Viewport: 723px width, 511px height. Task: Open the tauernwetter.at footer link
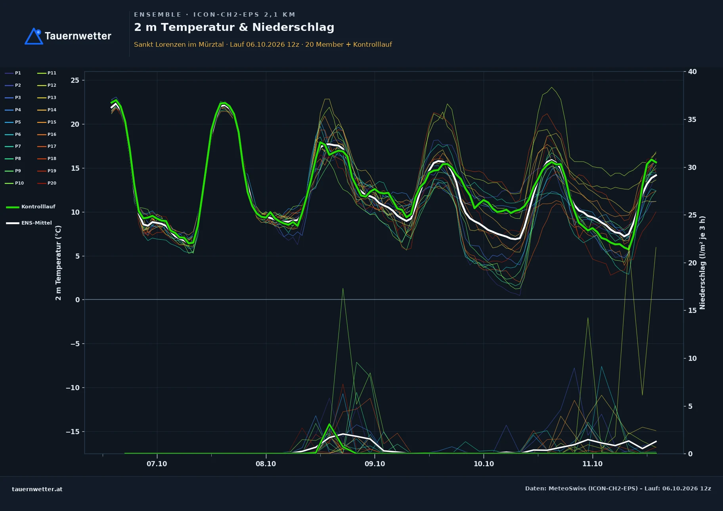point(37,489)
